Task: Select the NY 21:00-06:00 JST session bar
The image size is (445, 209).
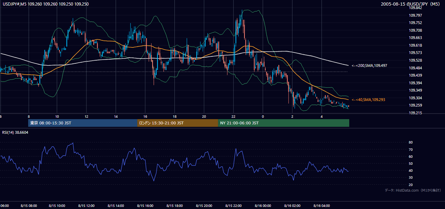Action: 283,123
